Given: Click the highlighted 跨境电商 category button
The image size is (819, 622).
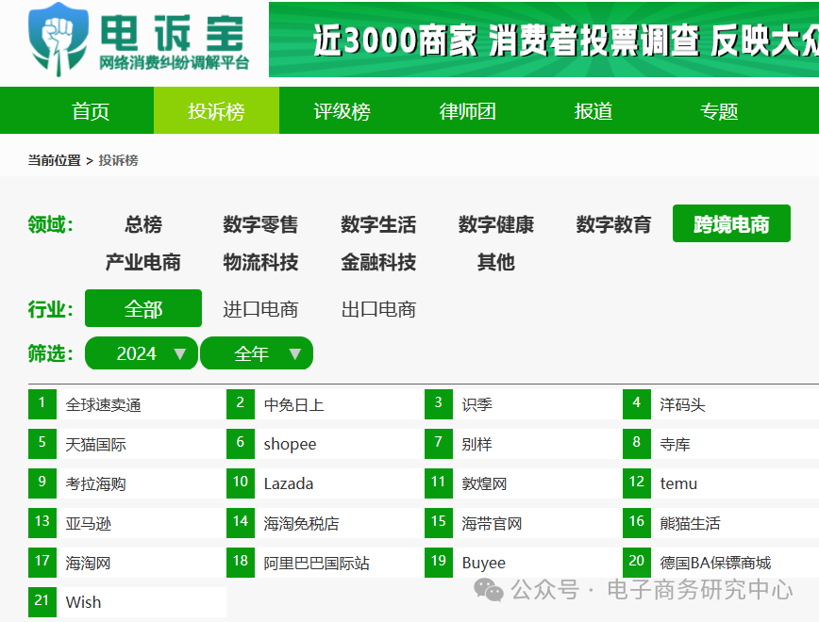Looking at the screenshot, I should point(730,223).
